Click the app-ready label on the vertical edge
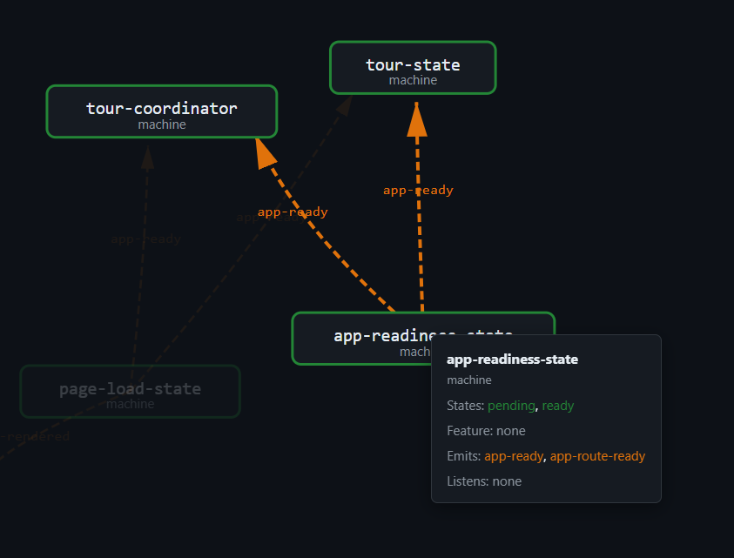The width and height of the screenshot is (734, 558). pyautogui.click(x=418, y=190)
